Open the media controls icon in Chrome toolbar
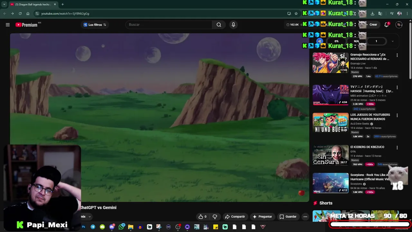412x232 pixels. (x=392, y=14)
